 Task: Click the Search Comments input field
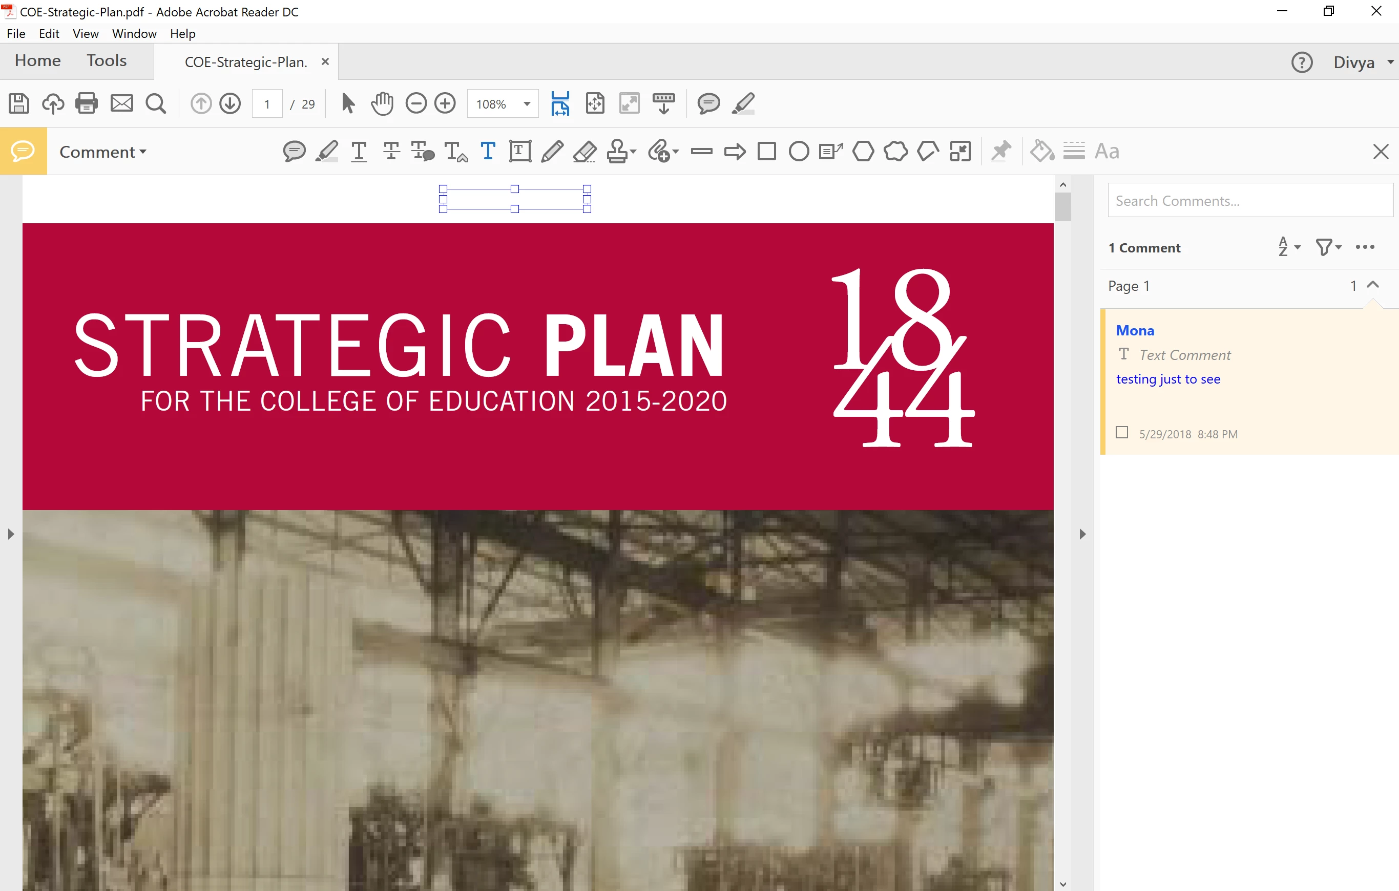click(x=1249, y=201)
